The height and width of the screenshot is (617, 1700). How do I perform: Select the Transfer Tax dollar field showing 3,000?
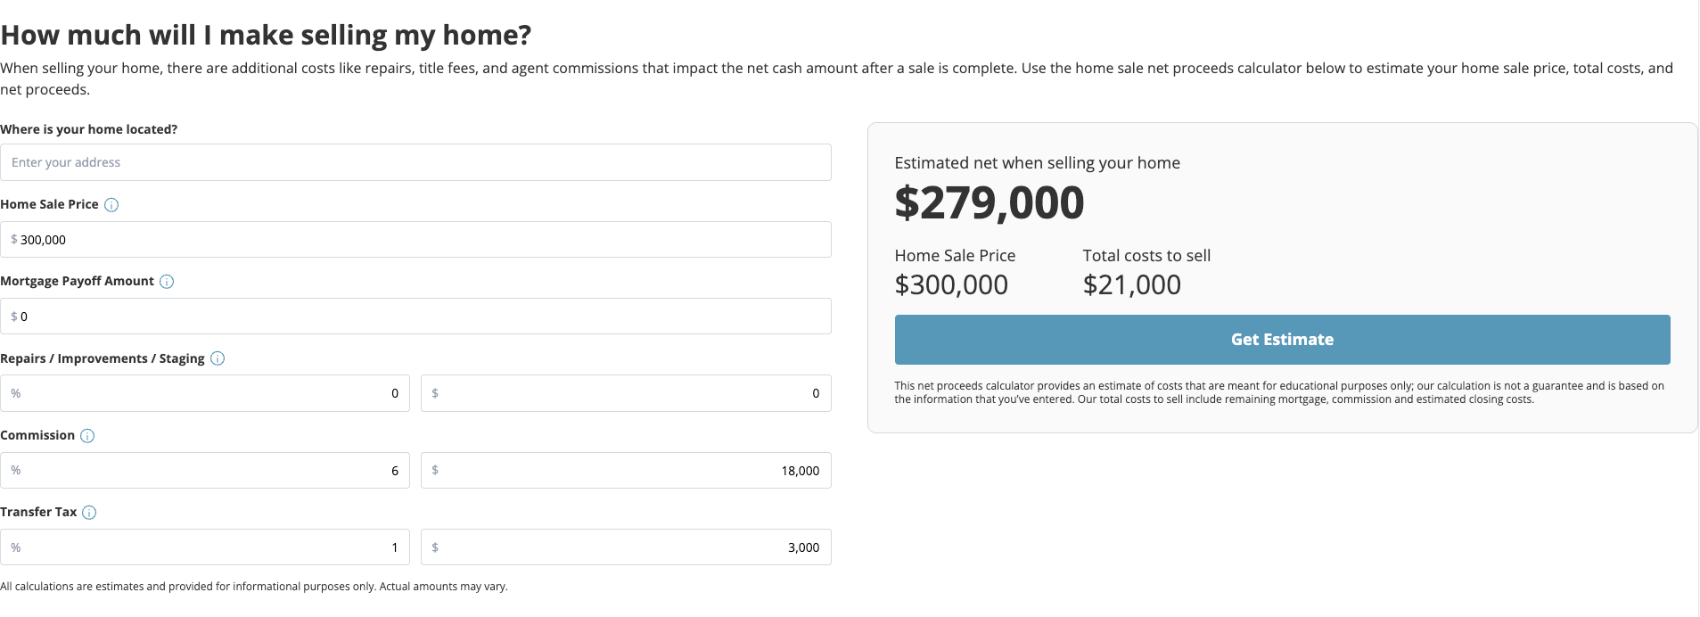pos(626,547)
